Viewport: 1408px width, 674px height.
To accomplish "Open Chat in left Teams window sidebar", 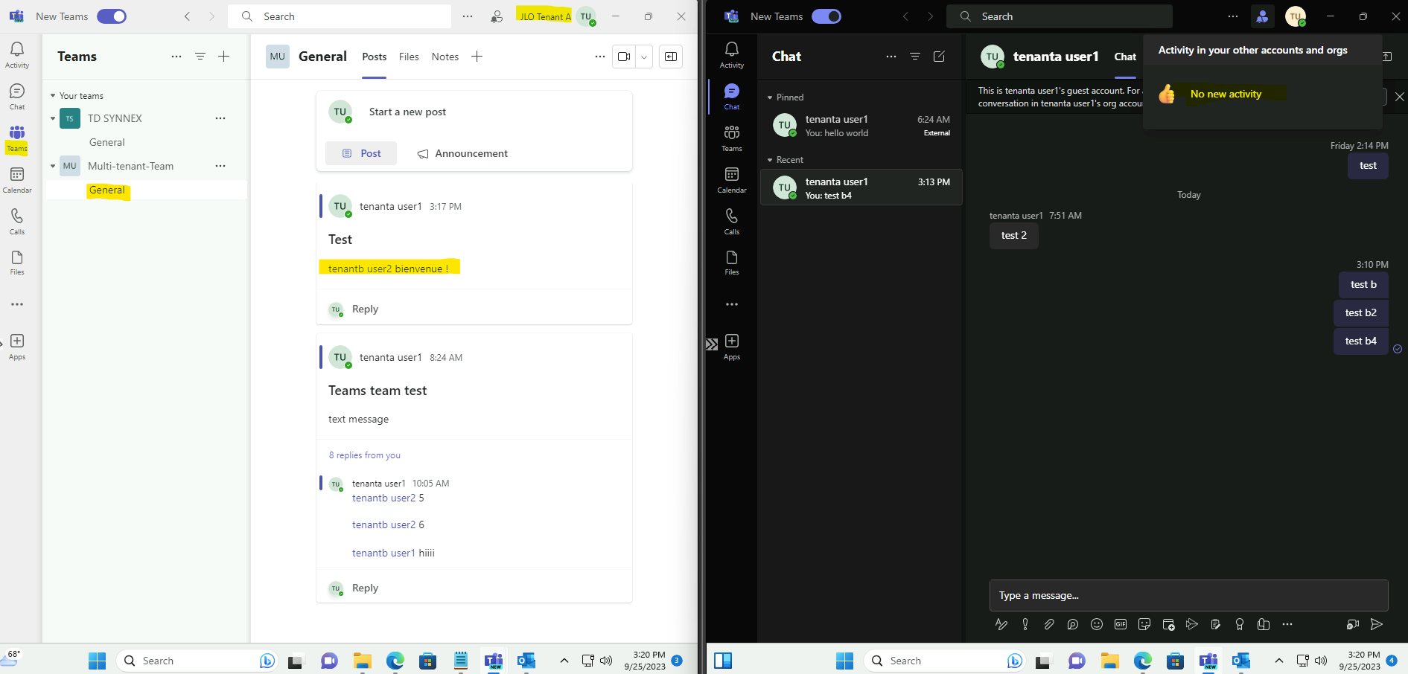I will 17,97.
